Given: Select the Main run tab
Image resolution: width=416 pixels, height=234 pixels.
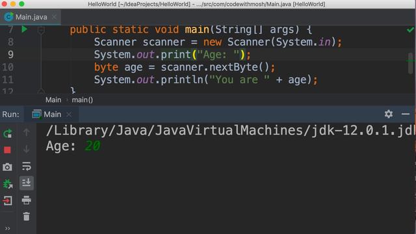Looking at the screenshot, I should (x=52, y=114).
